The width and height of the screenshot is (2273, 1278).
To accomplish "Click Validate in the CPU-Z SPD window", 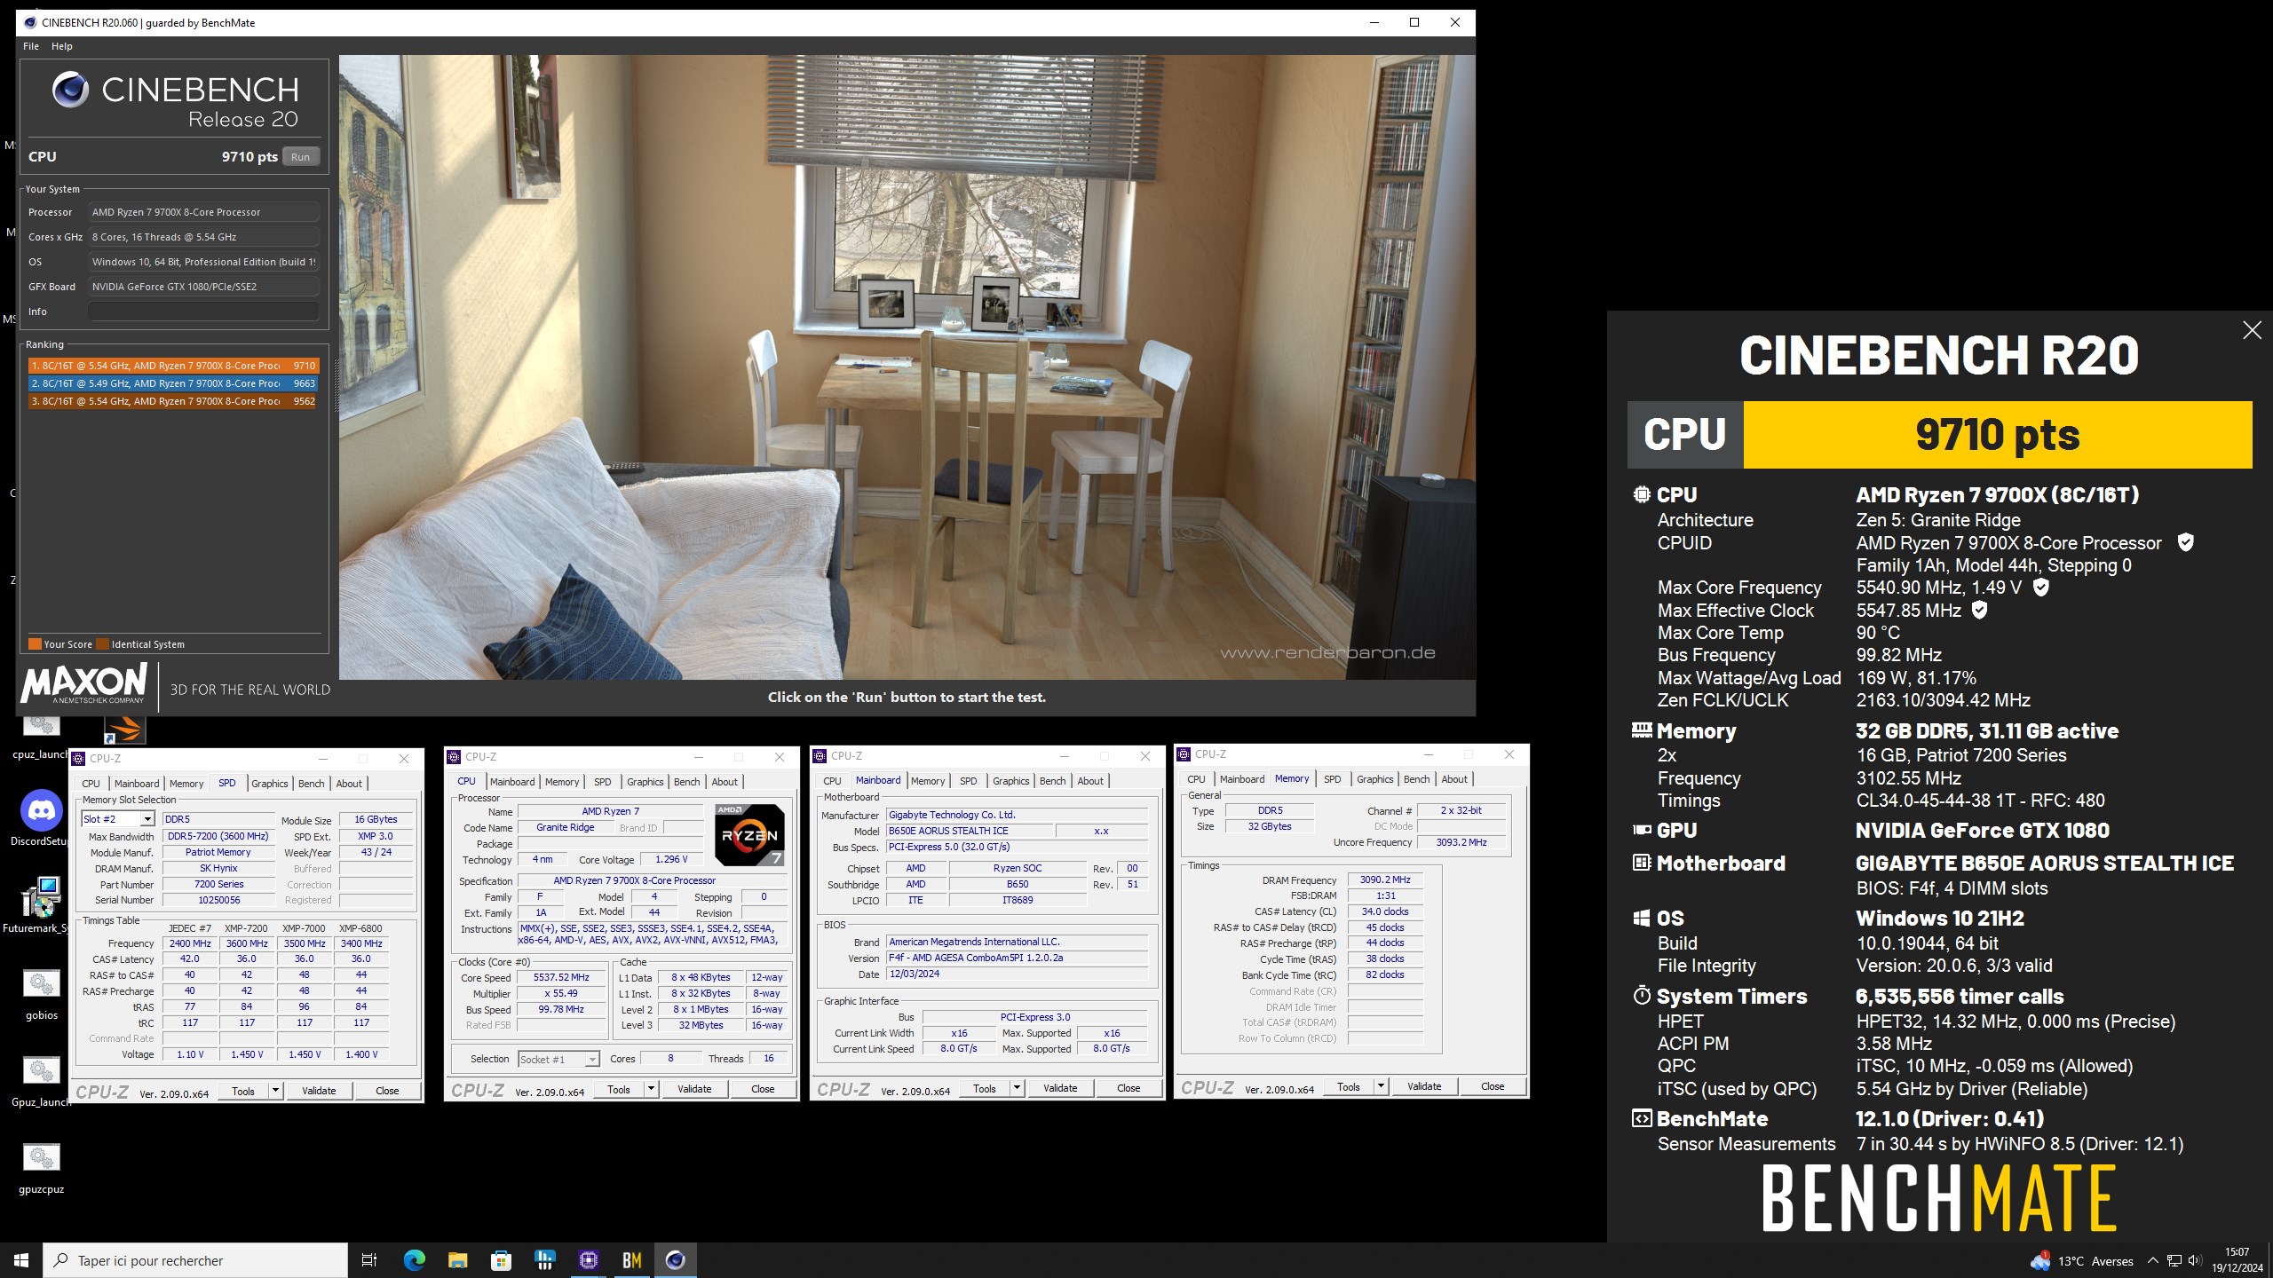I will (x=319, y=1091).
